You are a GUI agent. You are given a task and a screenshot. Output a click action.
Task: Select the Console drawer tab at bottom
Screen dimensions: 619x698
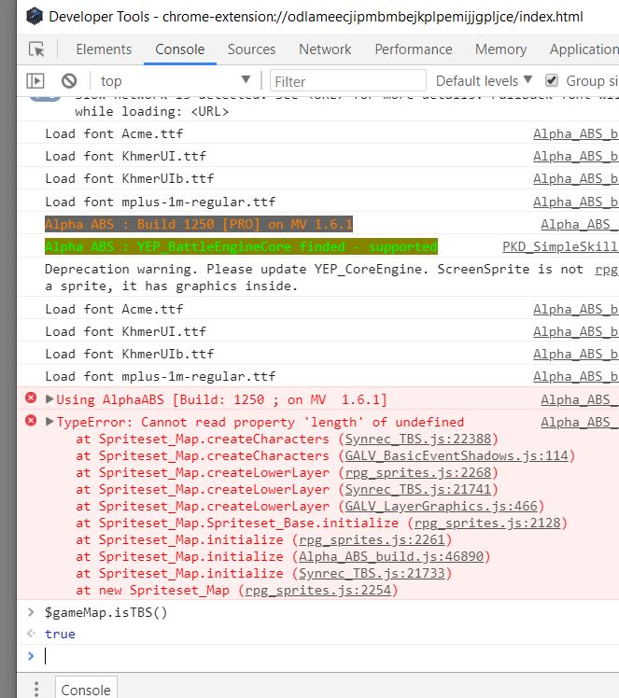coord(86,689)
